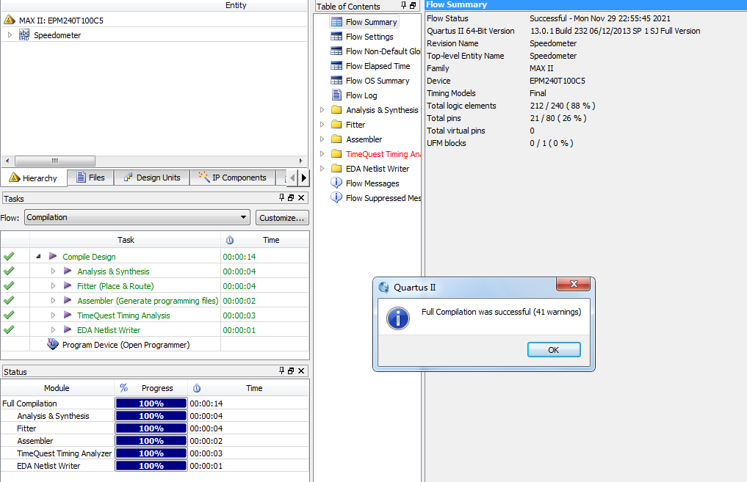Click the Speedometer entity icon
Image resolution: width=747 pixels, height=482 pixels.
pyautogui.click(x=24, y=34)
